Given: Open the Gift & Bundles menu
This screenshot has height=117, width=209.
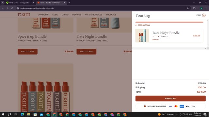Looking at the screenshot, I should pos(94,15).
